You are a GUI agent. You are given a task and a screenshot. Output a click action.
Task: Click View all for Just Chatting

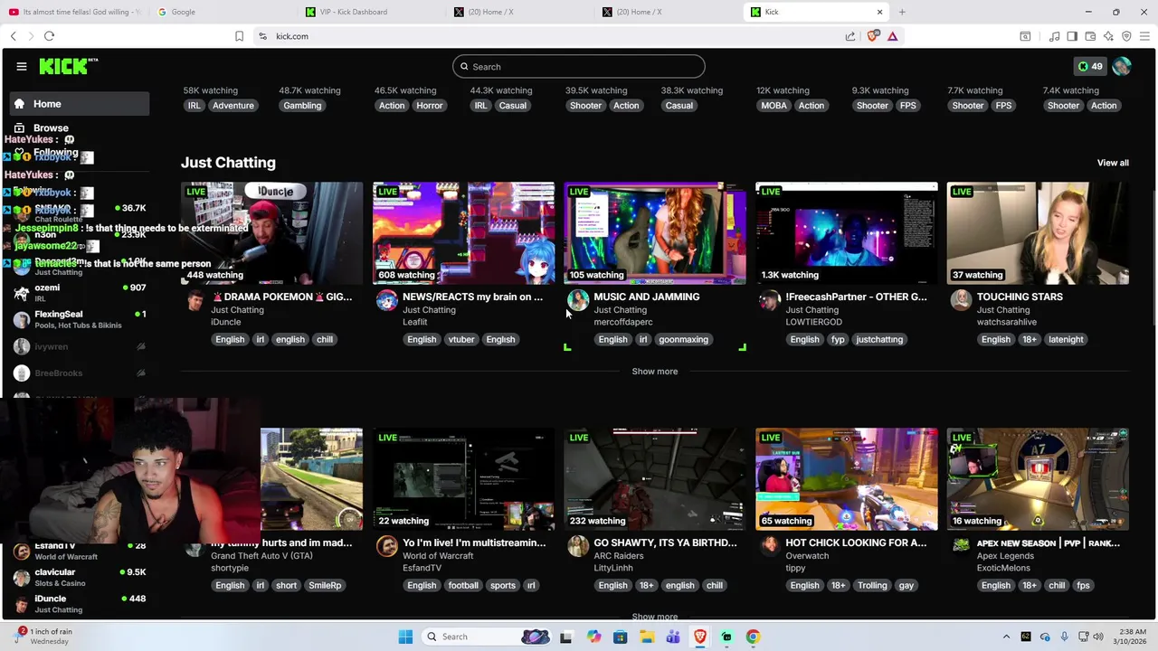(1113, 163)
